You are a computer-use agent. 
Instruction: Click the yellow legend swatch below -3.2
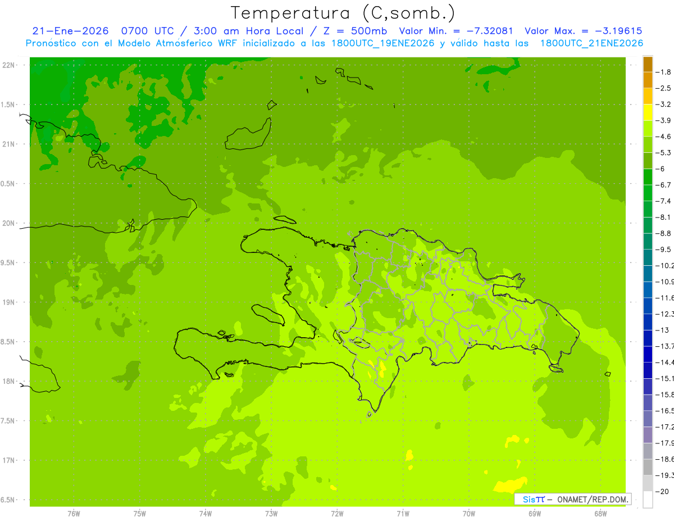[648, 112]
